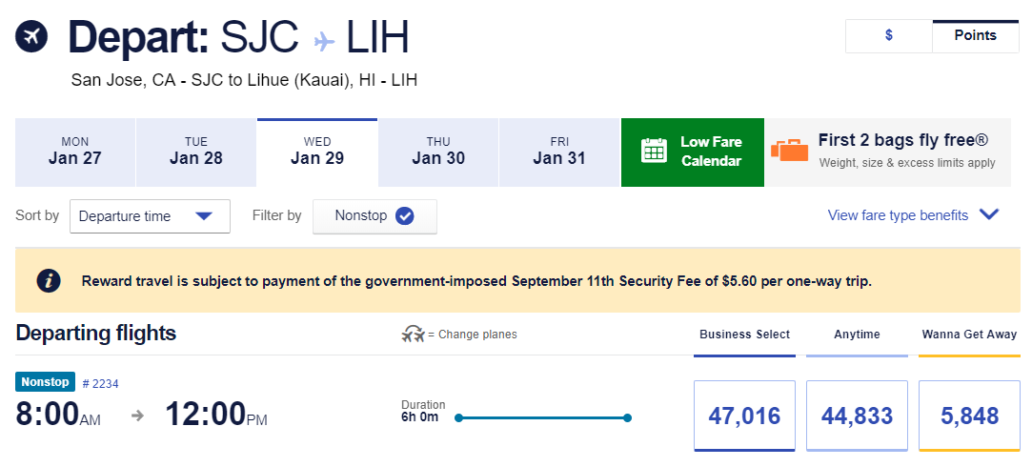Choose the 47,016 points Business Select fare

744,416
